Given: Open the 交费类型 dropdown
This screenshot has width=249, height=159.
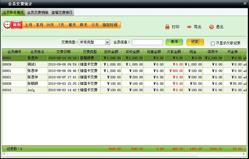Looking at the screenshot, I should tap(107, 42).
